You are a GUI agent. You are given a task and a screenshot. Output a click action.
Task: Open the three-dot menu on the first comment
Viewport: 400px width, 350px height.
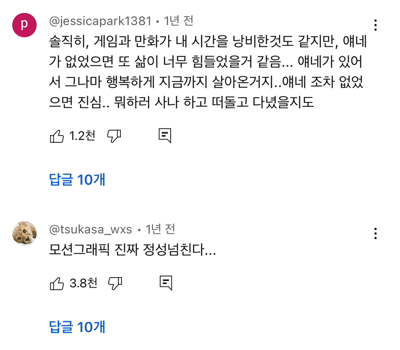point(375,24)
